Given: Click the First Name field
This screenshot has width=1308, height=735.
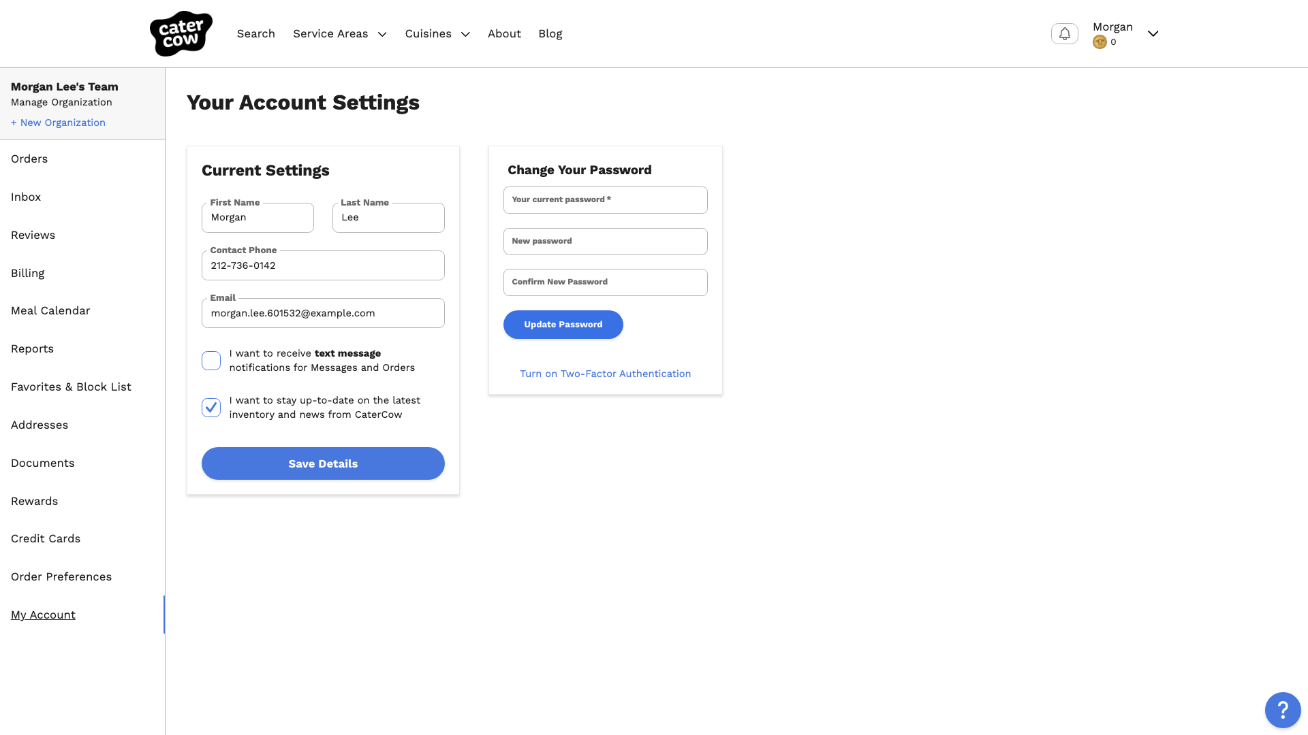Looking at the screenshot, I should tap(258, 218).
